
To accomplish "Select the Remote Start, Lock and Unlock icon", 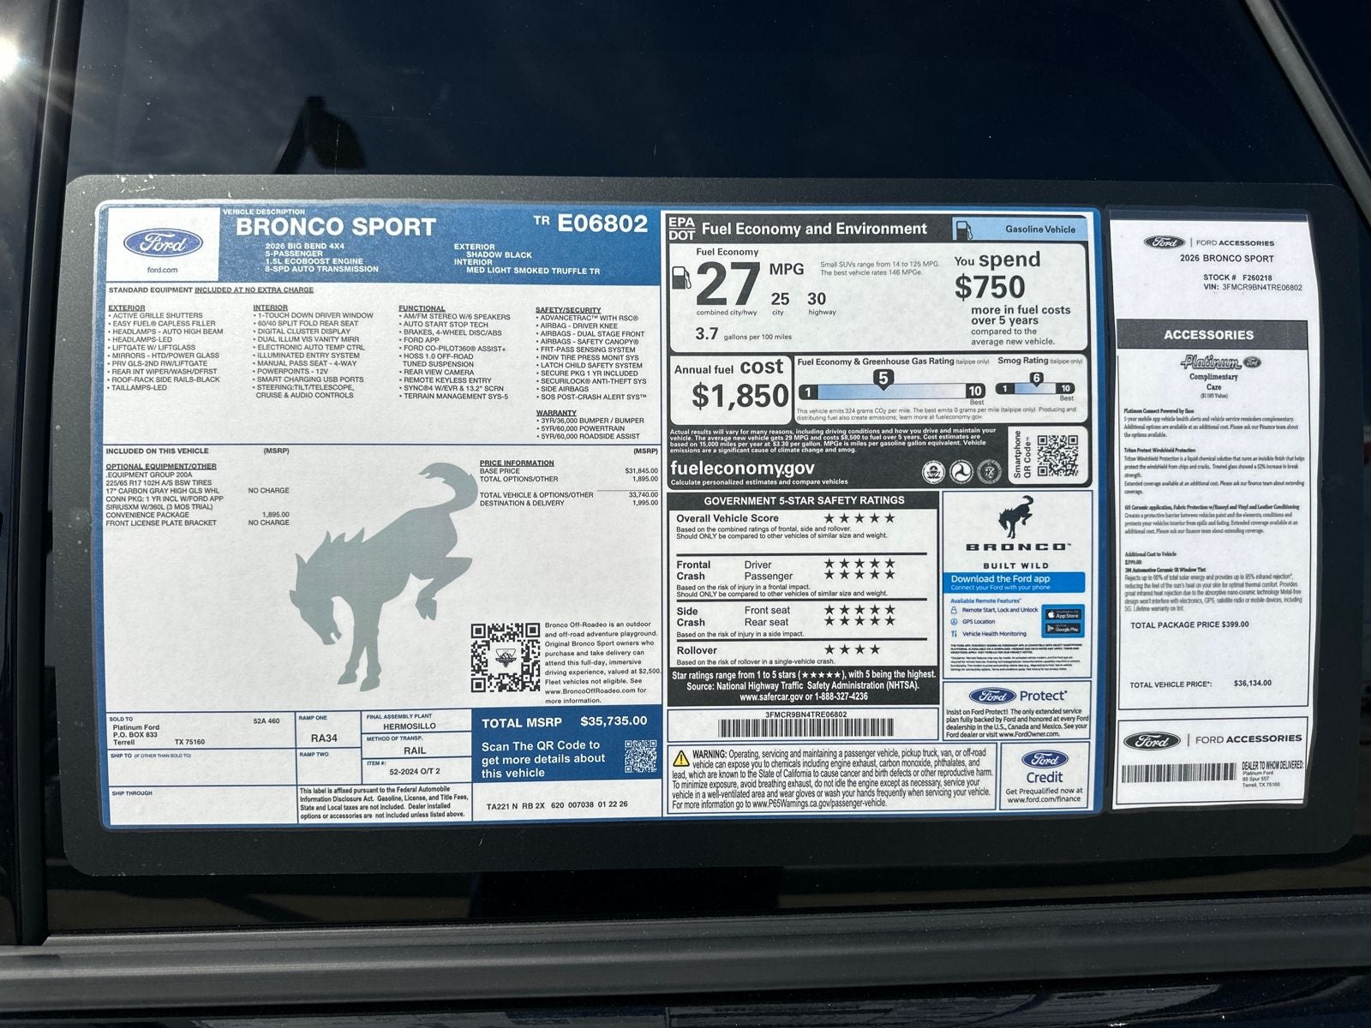I will [x=954, y=609].
